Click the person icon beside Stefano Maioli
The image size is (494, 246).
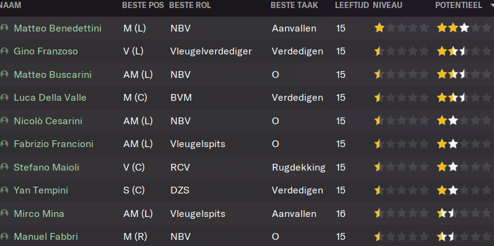[4, 167]
